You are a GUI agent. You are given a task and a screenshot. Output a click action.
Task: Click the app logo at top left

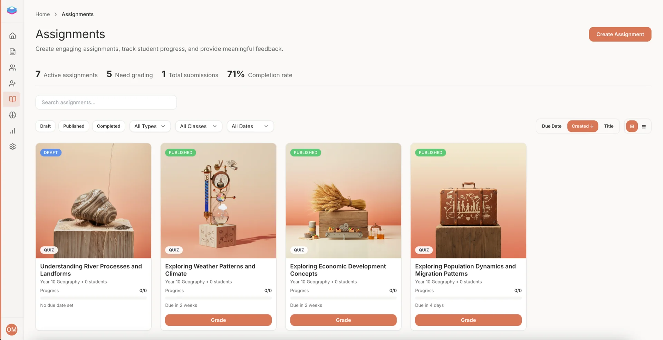(12, 10)
